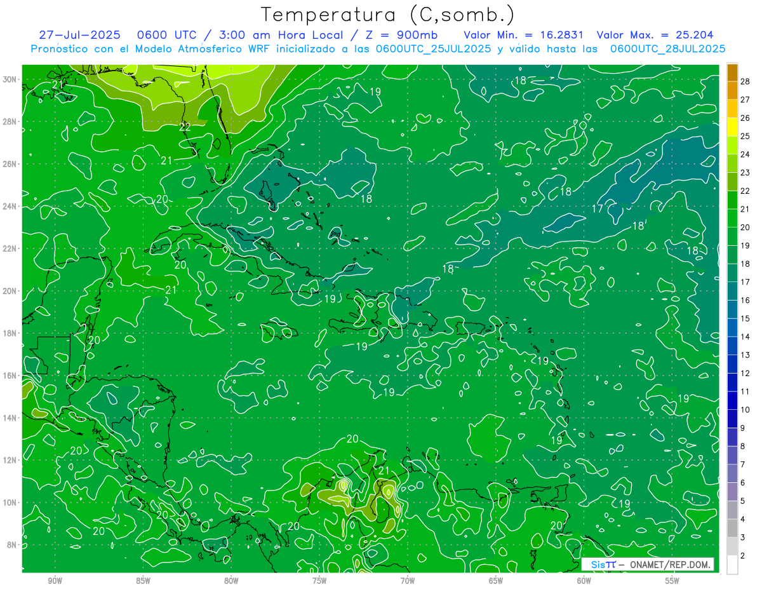This screenshot has width=762, height=589.
Task: Click the '8' color scale label
Action: (743, 446)
